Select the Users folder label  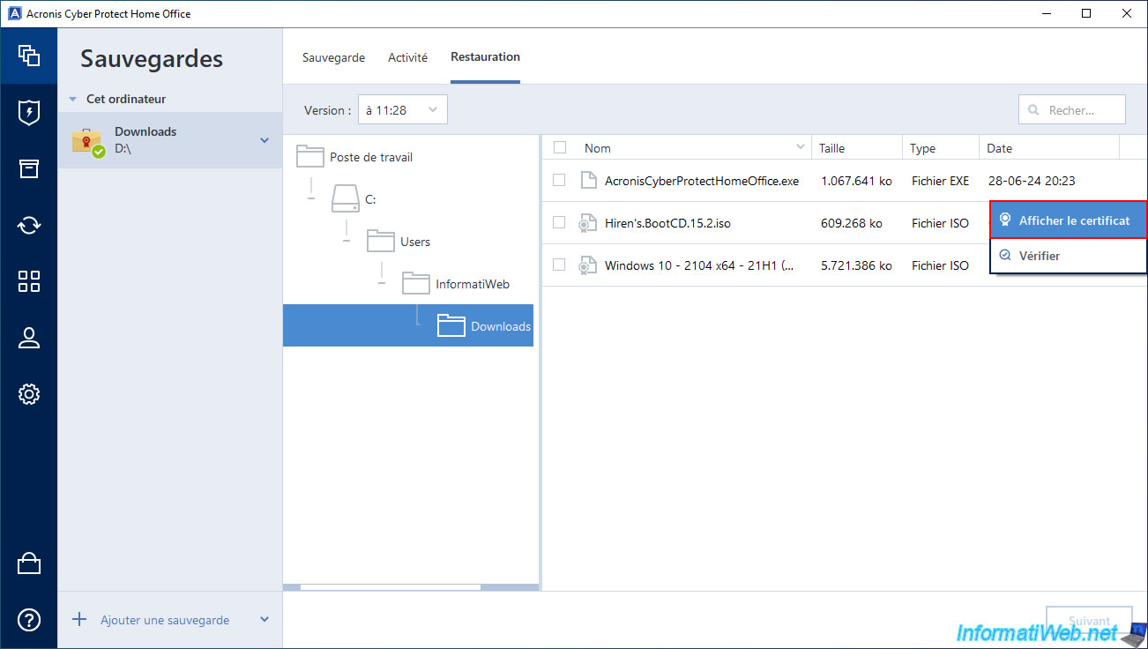coord(415,242)
